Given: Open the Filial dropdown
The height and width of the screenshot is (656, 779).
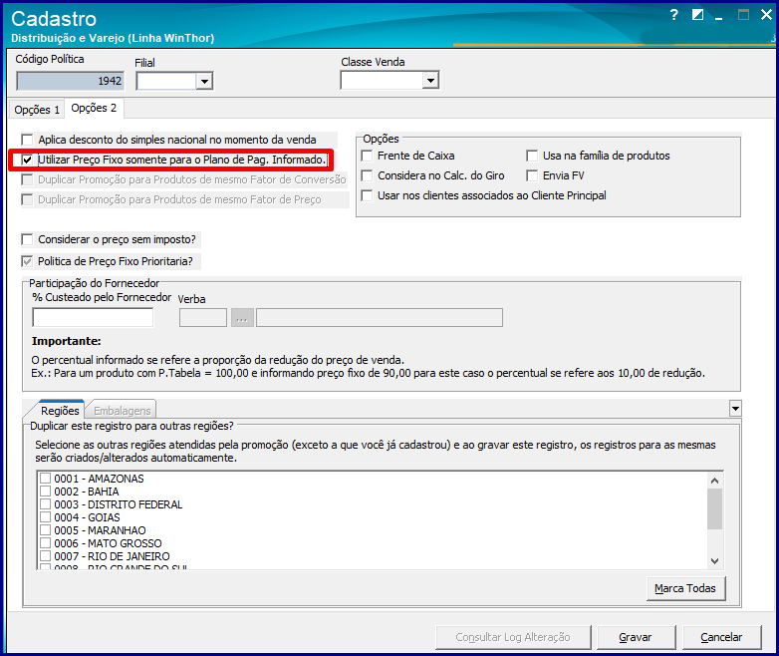Looking at the screenshot, I should [x=204, y=81].
